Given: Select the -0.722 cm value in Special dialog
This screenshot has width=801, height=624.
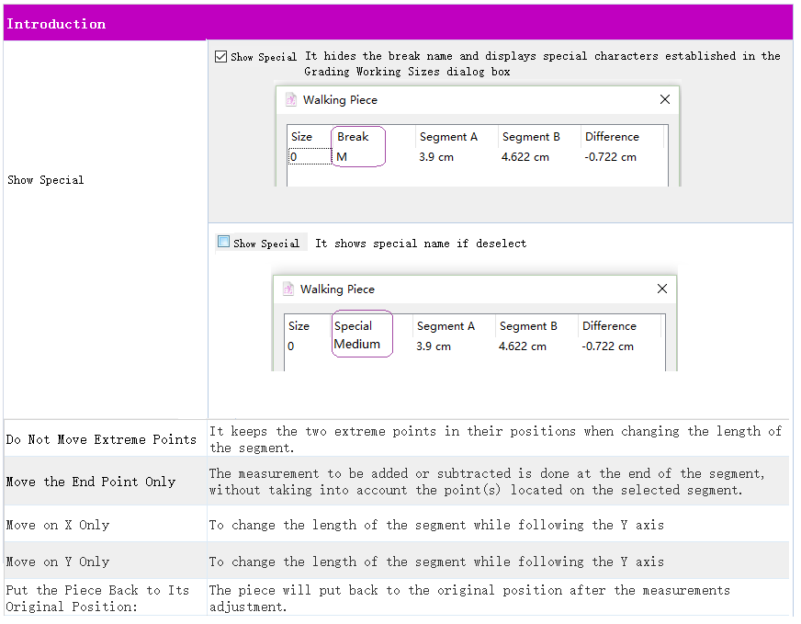Looking at the screenshot, I should coord(607,346).
